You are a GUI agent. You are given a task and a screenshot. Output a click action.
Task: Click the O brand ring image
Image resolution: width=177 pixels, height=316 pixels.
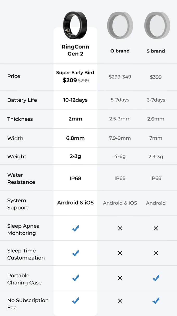click(120, 25)
